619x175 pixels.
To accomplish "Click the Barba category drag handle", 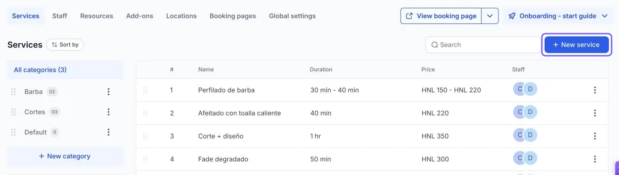I will pos(13,92).
